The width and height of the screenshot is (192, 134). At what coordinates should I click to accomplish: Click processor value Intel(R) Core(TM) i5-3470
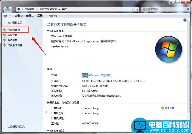pos(113,81)
